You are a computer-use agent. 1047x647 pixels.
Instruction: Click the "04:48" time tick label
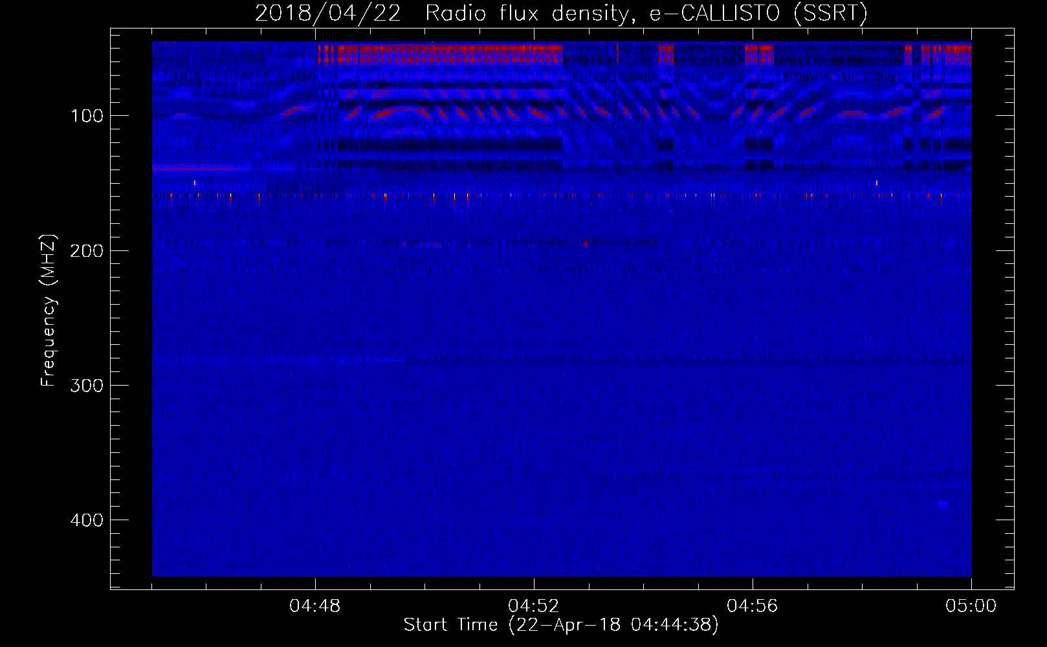pos(315,606)
